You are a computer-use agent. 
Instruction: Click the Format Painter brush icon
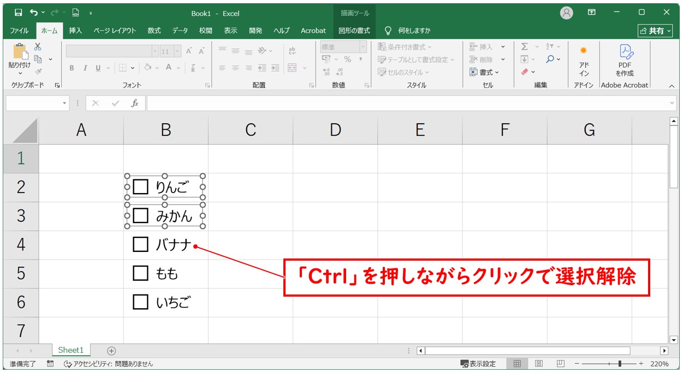[x=38, y=71]
